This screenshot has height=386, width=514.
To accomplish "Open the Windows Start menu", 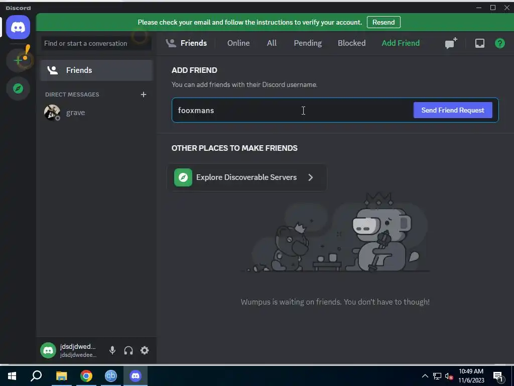I will (12, 376).
